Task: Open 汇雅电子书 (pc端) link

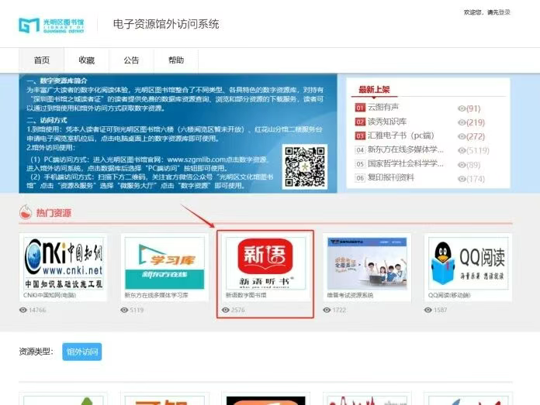Action: click(400, 136)
